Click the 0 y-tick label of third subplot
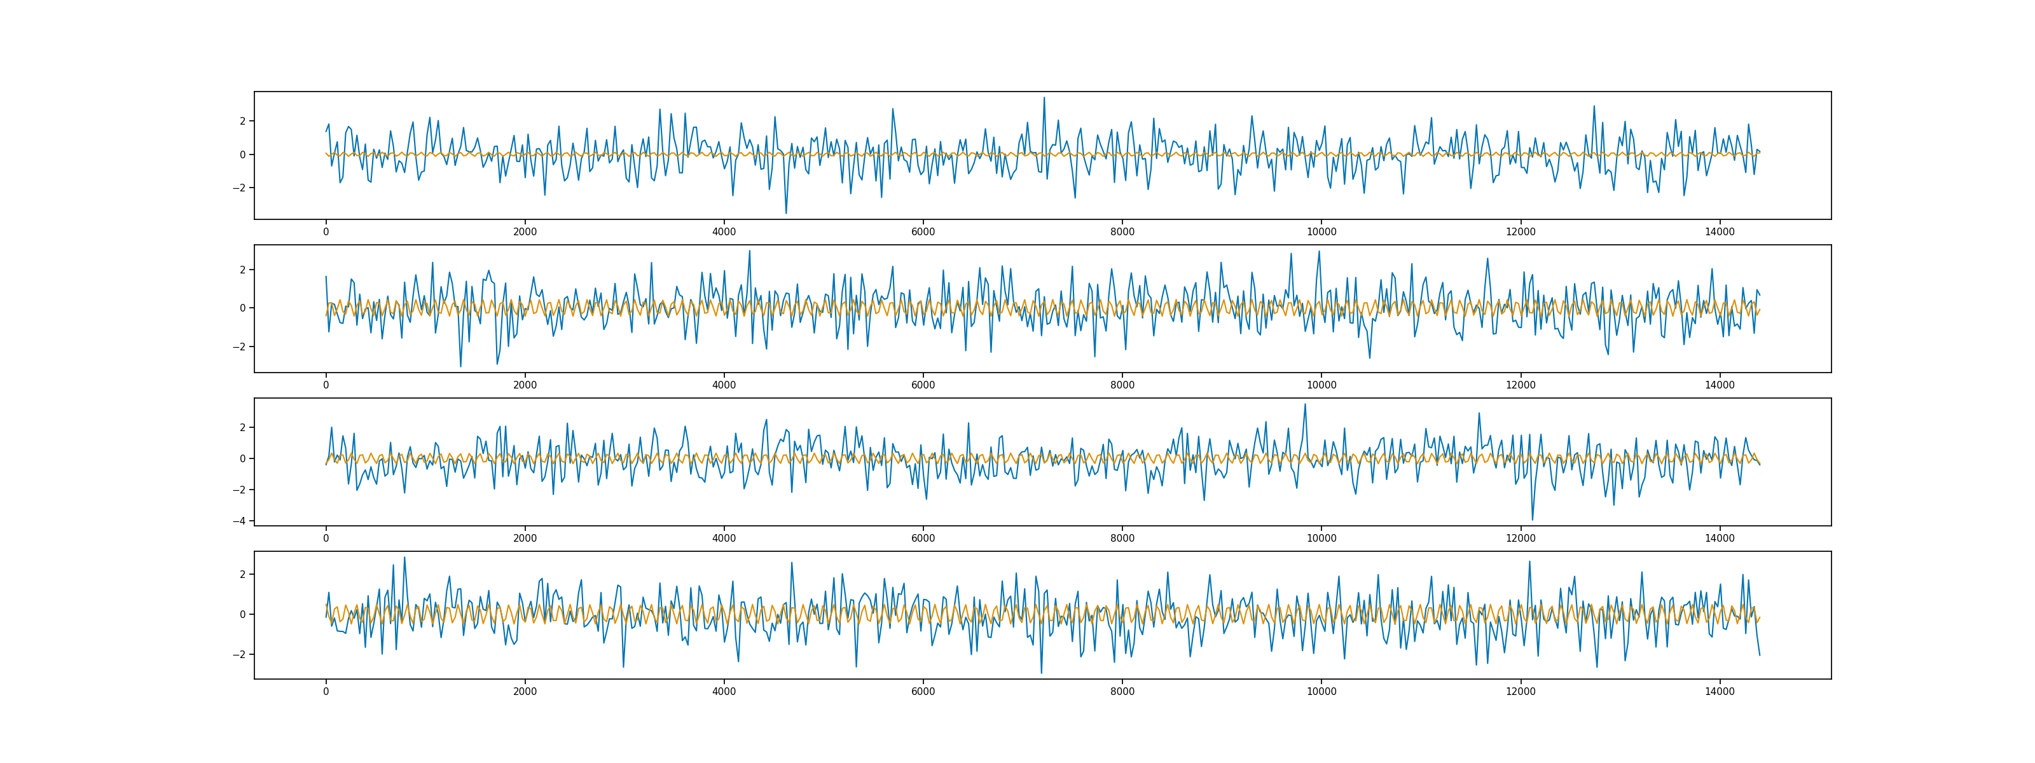This screenshot has height=763, width=2035. [x=242, y=459]
